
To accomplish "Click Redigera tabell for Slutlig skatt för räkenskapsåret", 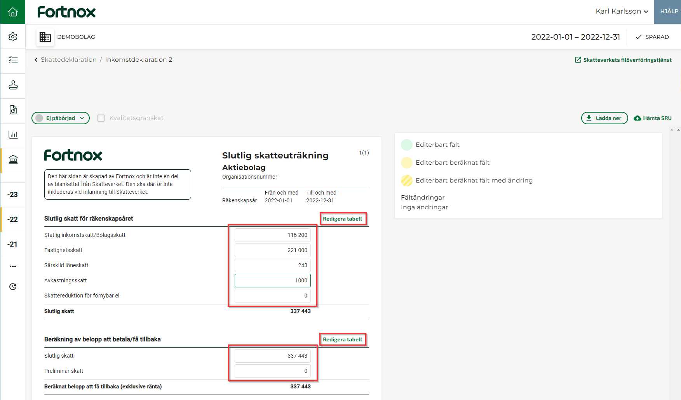I will click(x=343, y=219).
